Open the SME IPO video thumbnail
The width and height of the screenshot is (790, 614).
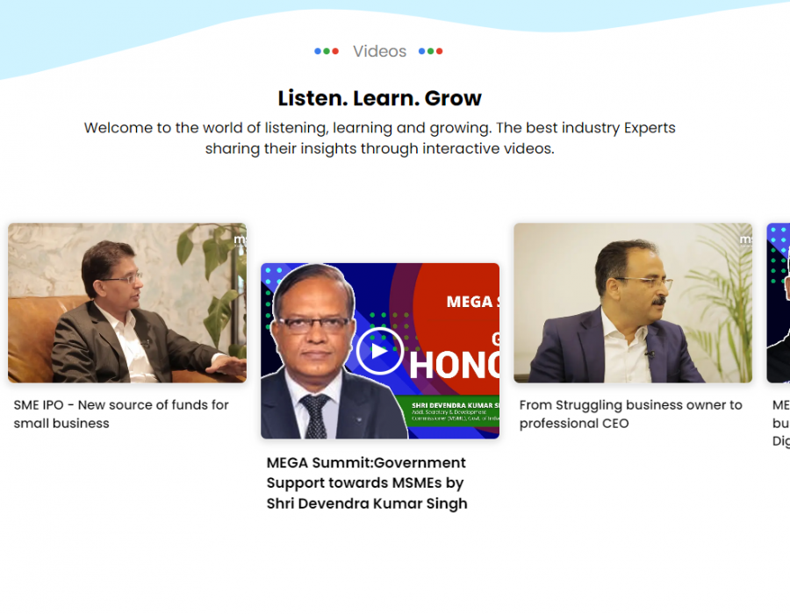click(127, 303)
